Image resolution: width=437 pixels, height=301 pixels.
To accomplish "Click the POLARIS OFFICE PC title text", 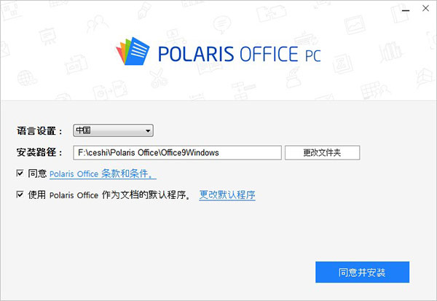I will coord(238,53).
